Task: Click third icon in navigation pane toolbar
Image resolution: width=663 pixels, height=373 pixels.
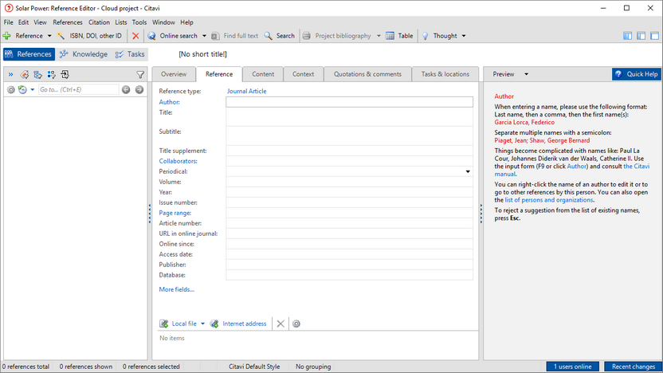Action: tap(38, 75)
